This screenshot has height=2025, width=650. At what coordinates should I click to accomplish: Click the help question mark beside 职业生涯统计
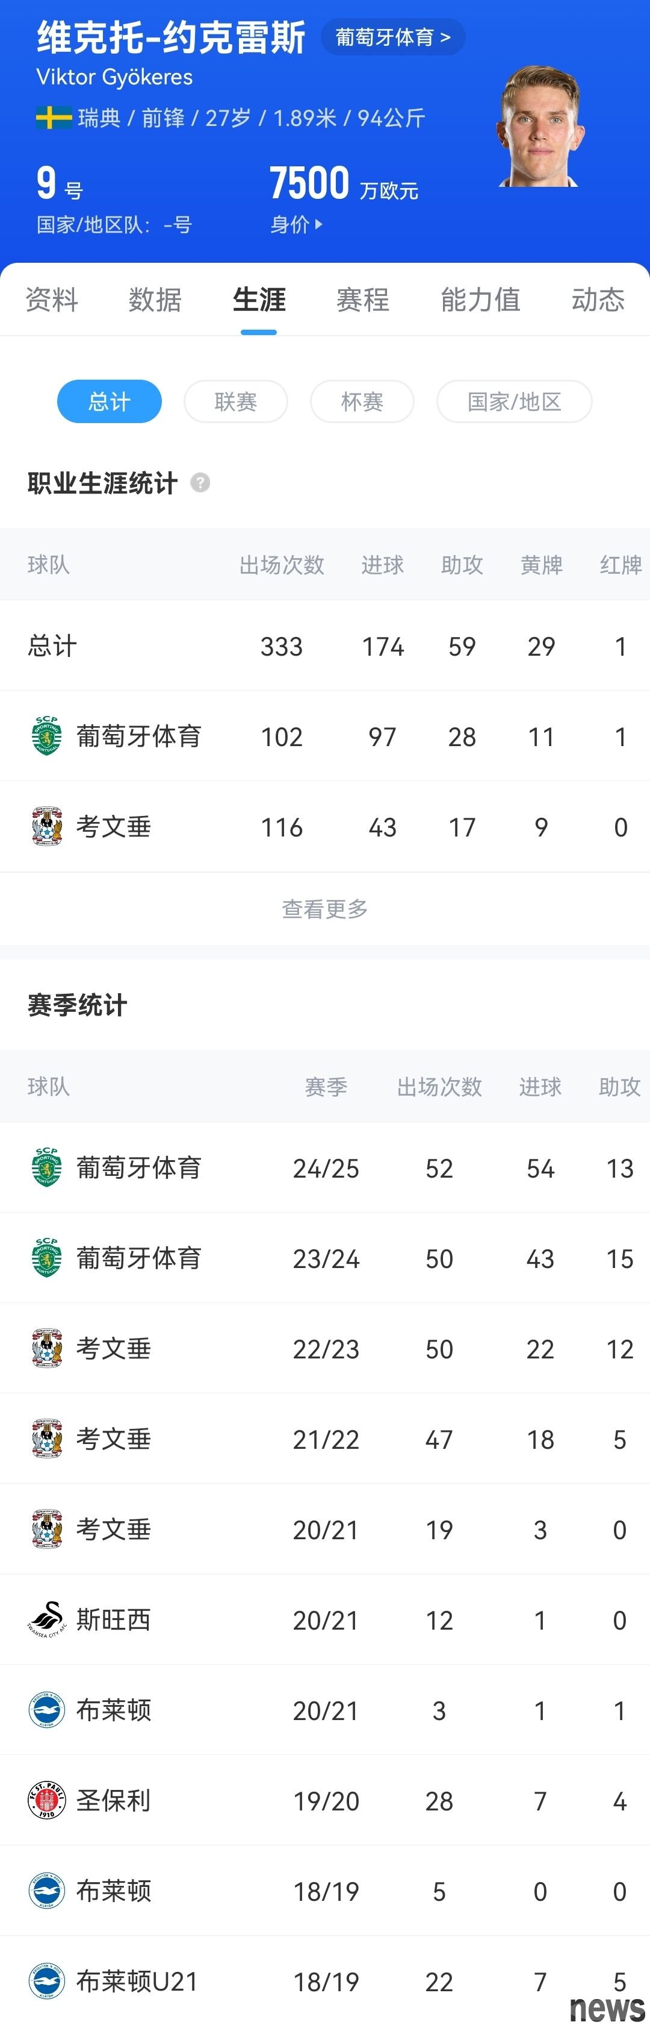200,483
